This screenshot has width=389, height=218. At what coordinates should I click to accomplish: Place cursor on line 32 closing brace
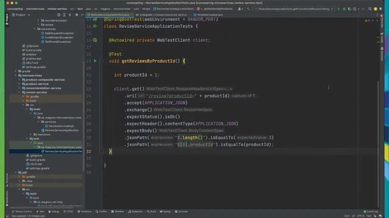coord(111,151)
